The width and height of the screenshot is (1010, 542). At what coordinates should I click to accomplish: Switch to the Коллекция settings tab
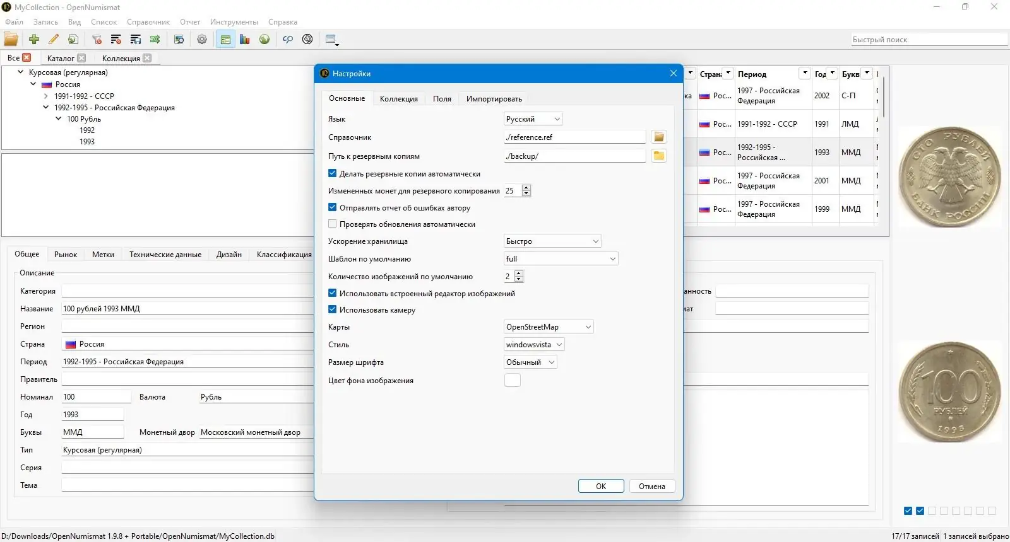(399, 99)
